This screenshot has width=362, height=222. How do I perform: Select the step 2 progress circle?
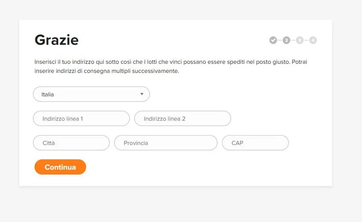click(x=286, y=40)
